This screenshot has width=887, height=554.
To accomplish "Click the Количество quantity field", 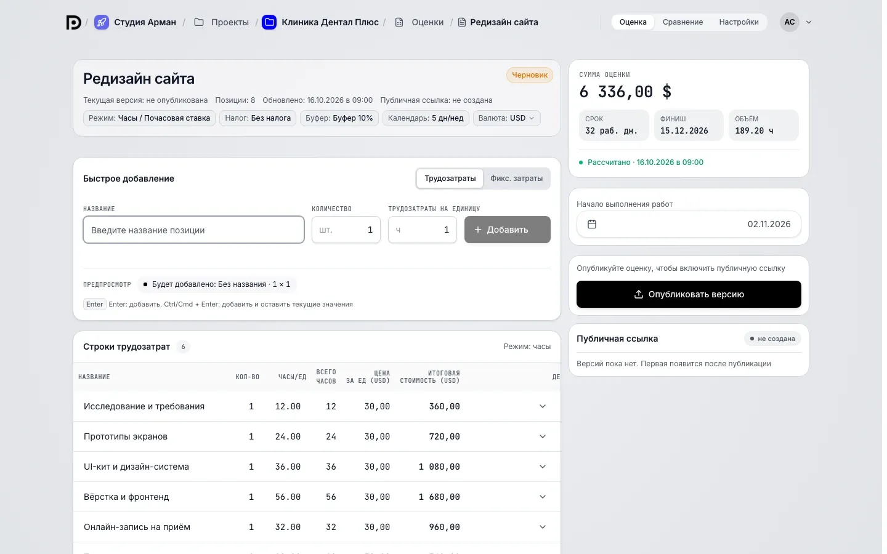I will coord(346,230).
